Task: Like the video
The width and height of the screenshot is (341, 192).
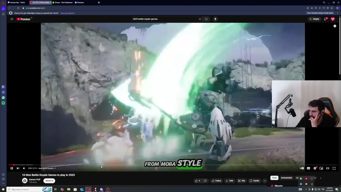Action: pyautogui.click(x=197, y=181)
